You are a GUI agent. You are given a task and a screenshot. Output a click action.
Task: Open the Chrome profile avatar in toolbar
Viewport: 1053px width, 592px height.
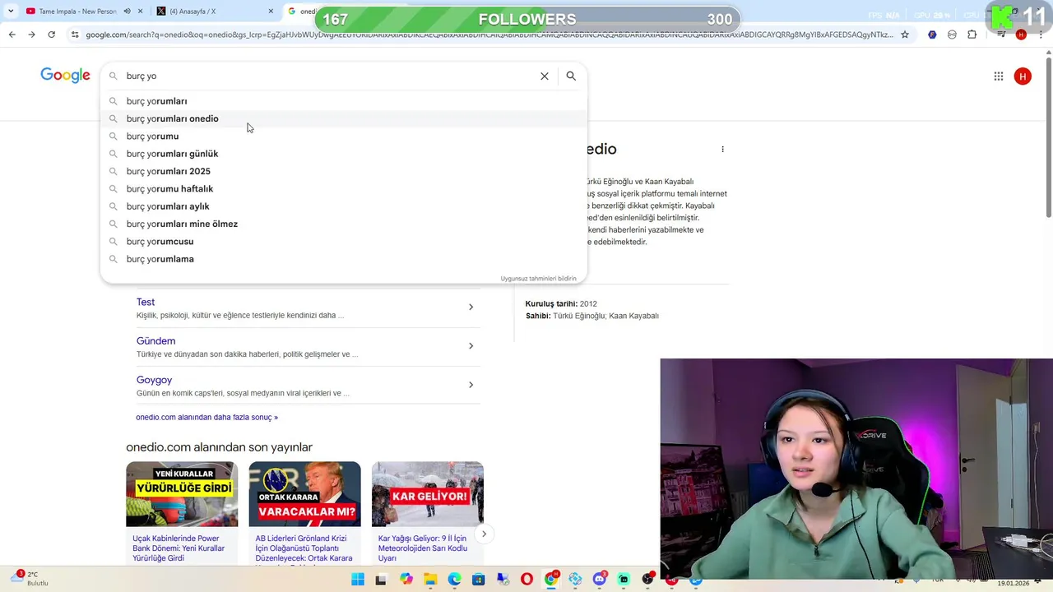(x=1021, y=35)
